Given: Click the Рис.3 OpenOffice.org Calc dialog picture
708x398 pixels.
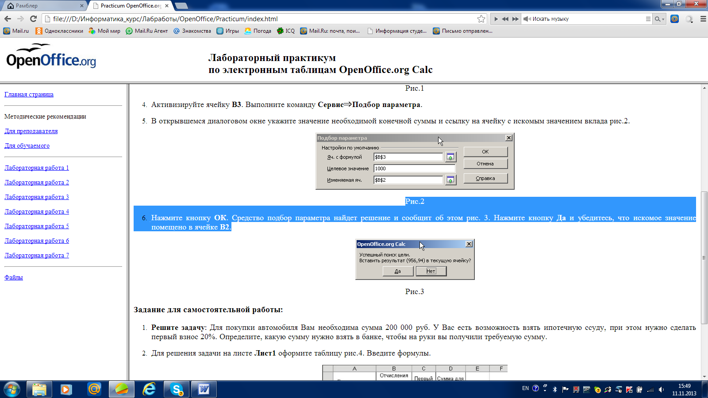Looking at the screenshot, I should (415, 260).
